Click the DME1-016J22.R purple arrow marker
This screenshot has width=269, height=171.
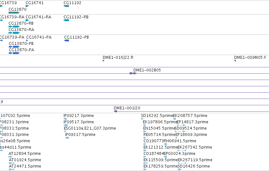[x=103, y=61]
